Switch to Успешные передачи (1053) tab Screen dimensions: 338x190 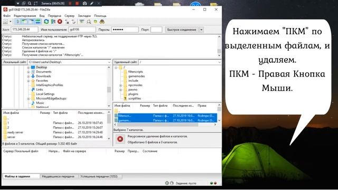99,176
